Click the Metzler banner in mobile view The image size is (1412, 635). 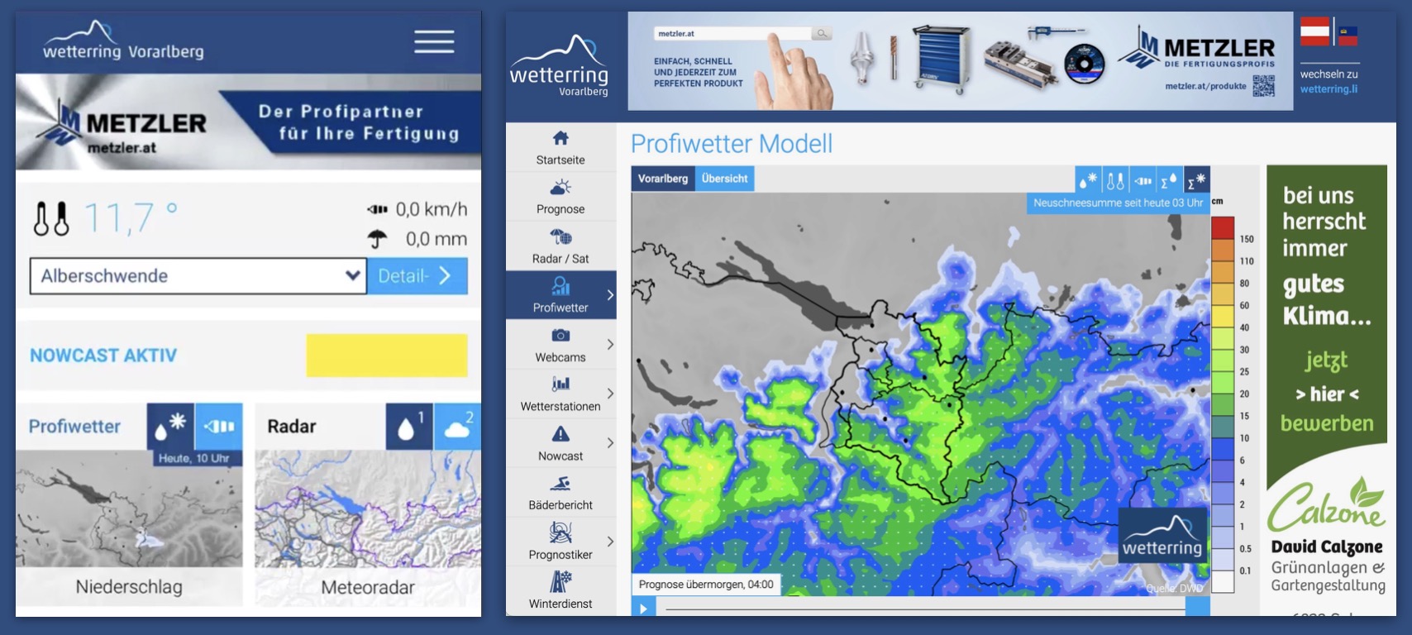tap(248, 122)
